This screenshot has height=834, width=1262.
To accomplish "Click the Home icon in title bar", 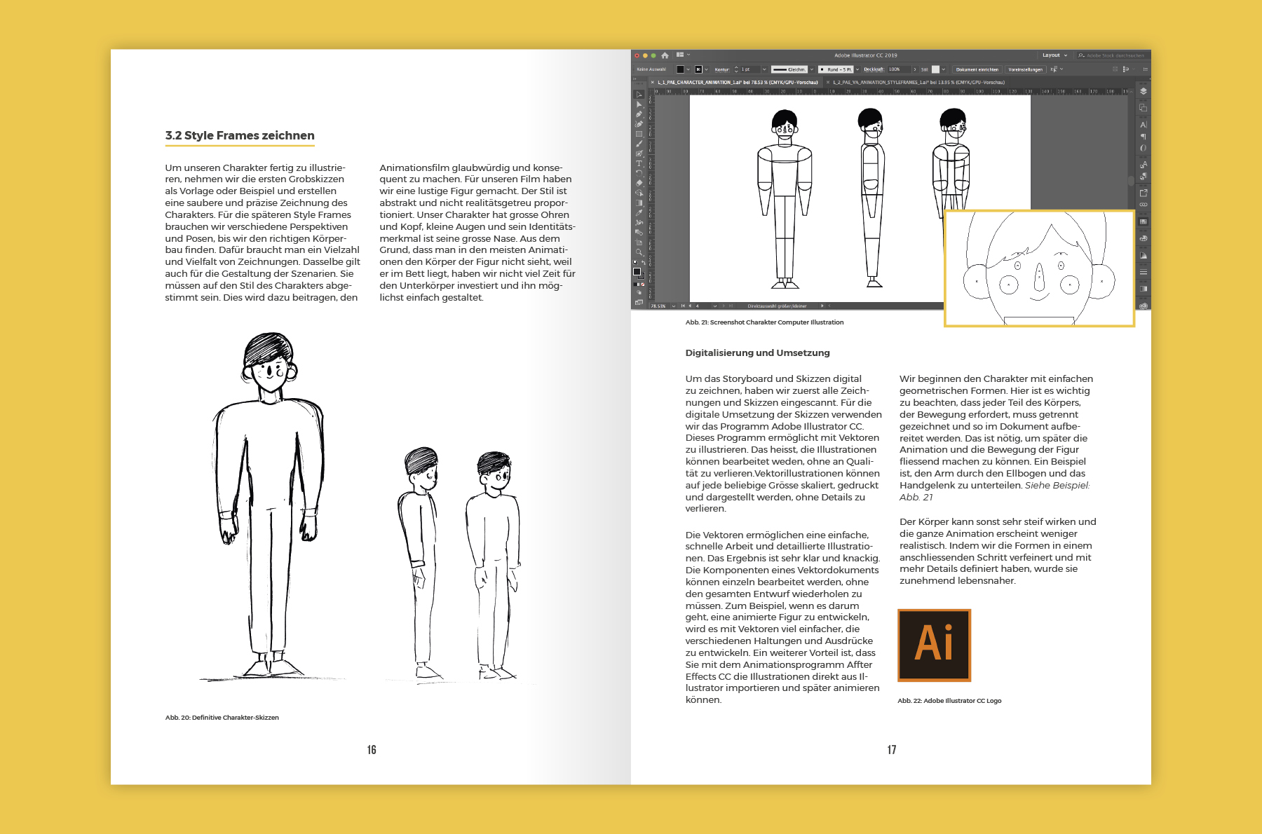I will (x=665, y=55).
